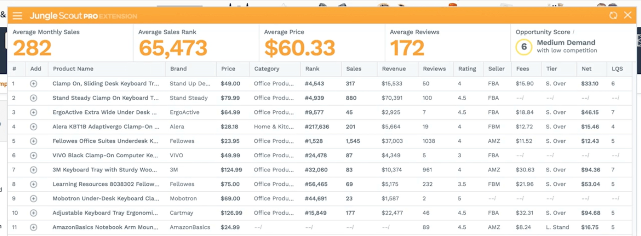Select the $124.99 price cell
The width and height of the screenshot is (641, 236).
tap(231, 170)
